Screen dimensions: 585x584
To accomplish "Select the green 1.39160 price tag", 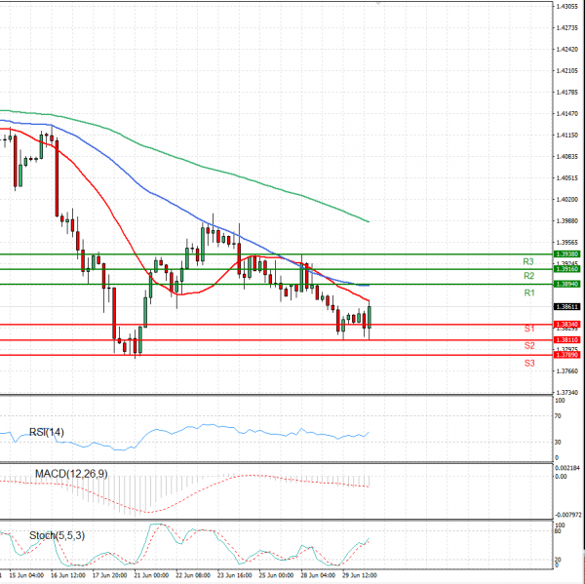I will pyautogui.click(x=566, y=269).
